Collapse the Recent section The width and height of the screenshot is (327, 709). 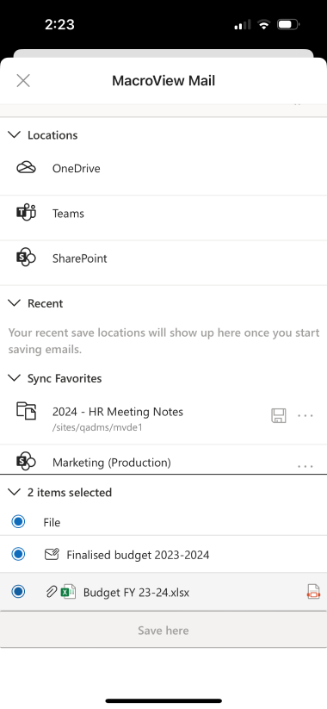(x=15, y=303)
